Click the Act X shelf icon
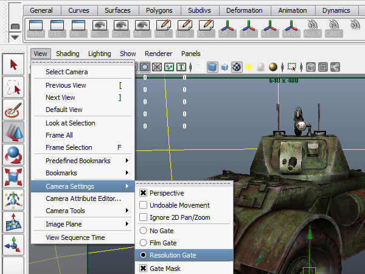The width and height of the screenshot is (365, 274). pyautogui.click(x=313, y=29)
